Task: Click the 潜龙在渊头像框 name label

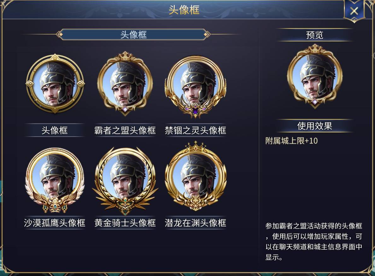Action: (x=196, y=223)
